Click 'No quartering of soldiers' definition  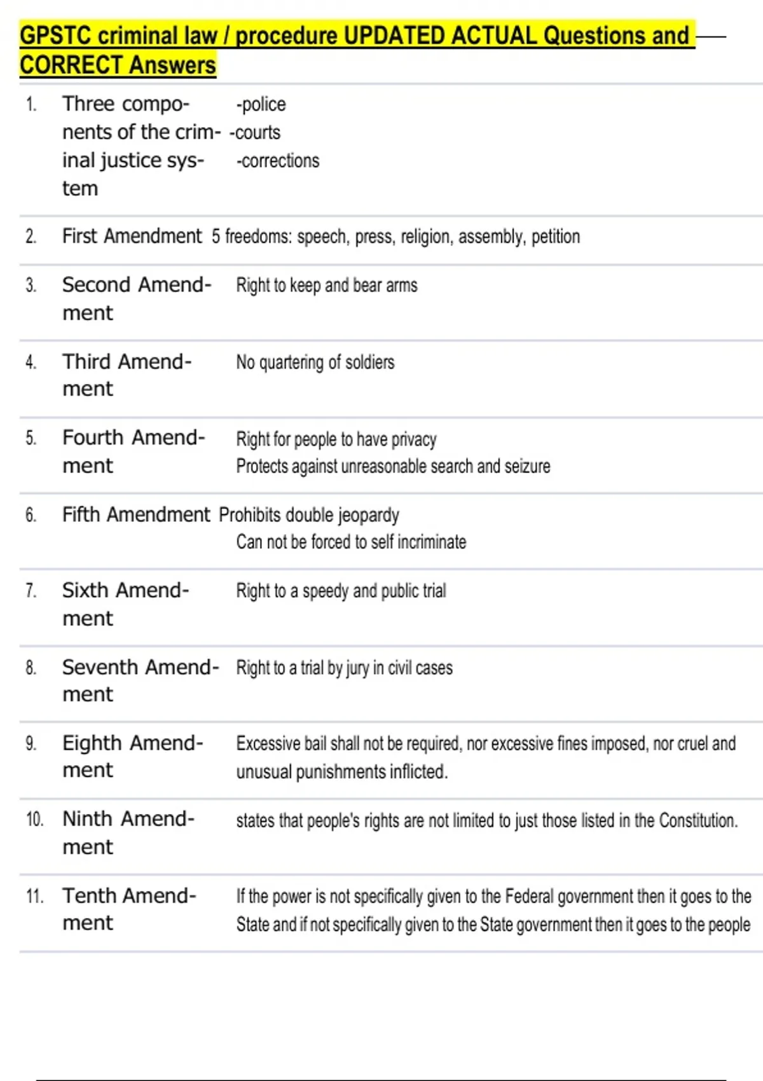pyautogui.click(x=315, y=362)
